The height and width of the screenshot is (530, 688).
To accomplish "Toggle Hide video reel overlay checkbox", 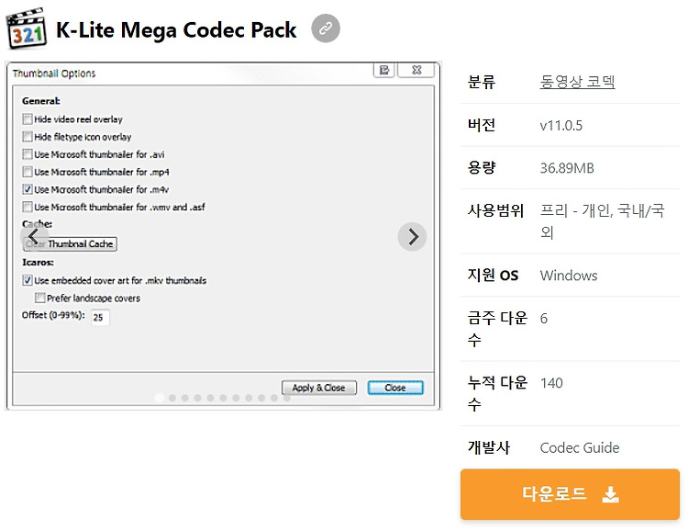I will coord(28,119).
